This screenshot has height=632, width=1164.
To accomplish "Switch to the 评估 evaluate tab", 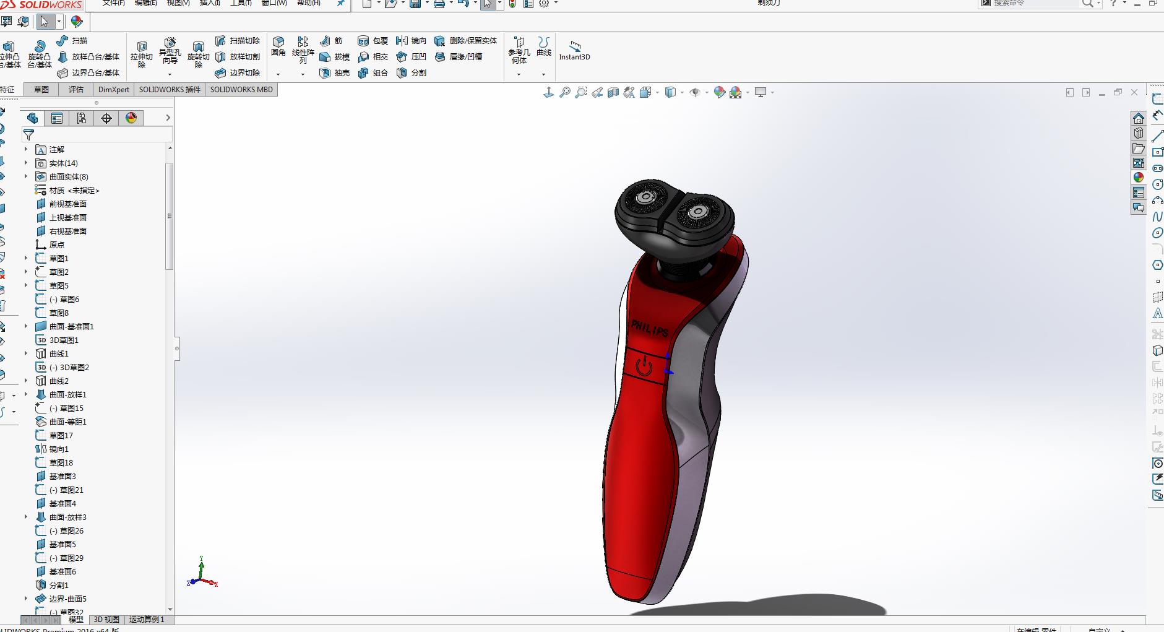I will pyautogui.click(x=76, y=90).
